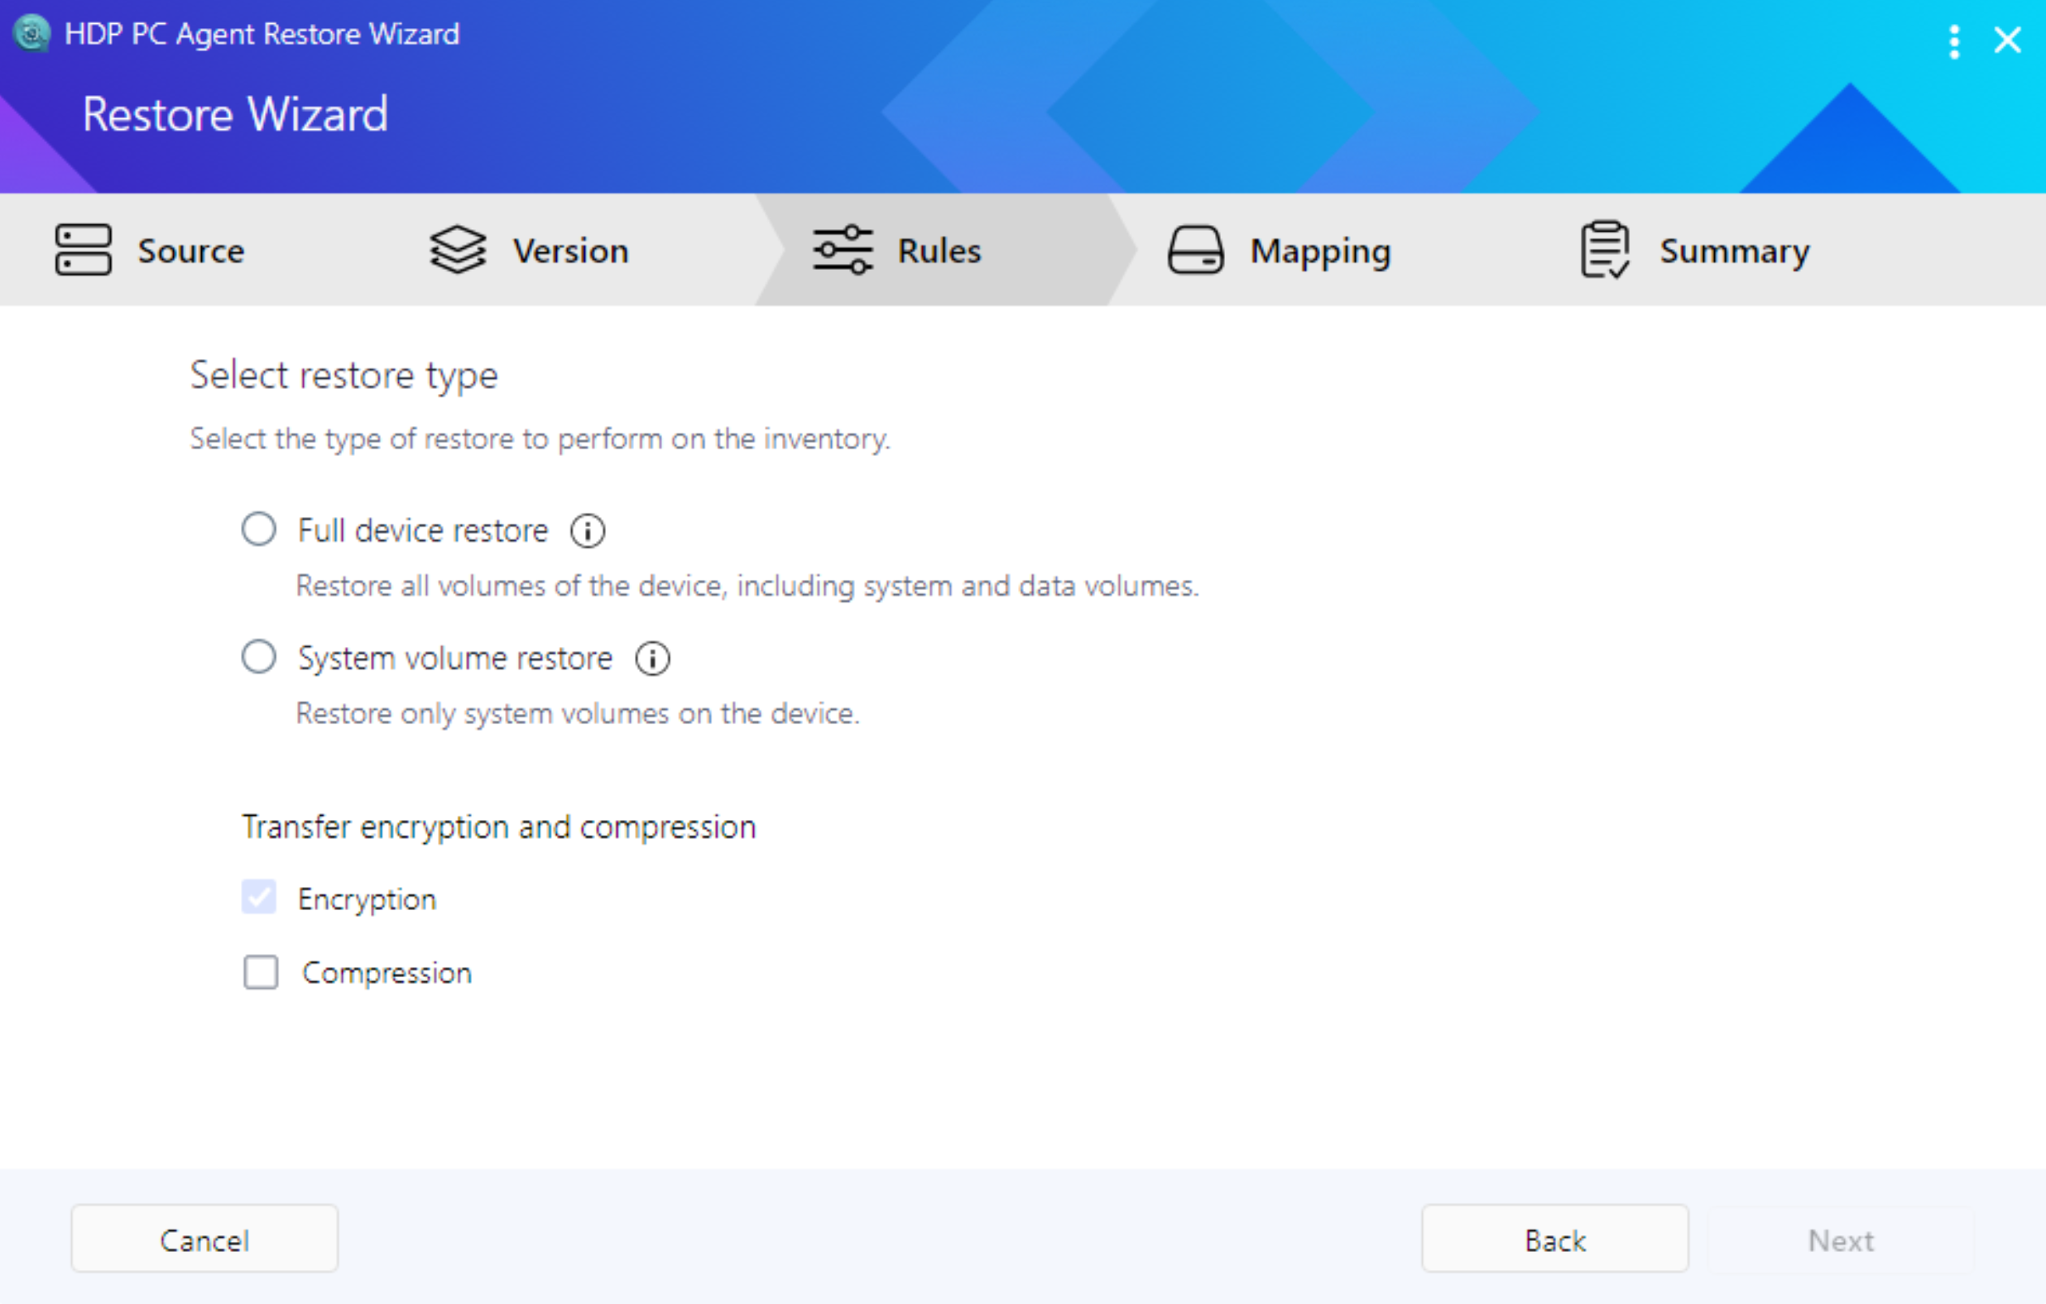Open the three-dot more options menu
The image size is (2046, 1304).
[x=1954, y=41]
